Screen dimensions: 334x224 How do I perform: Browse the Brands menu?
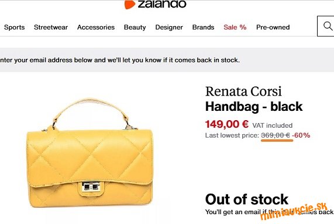(x=203, y=27)
